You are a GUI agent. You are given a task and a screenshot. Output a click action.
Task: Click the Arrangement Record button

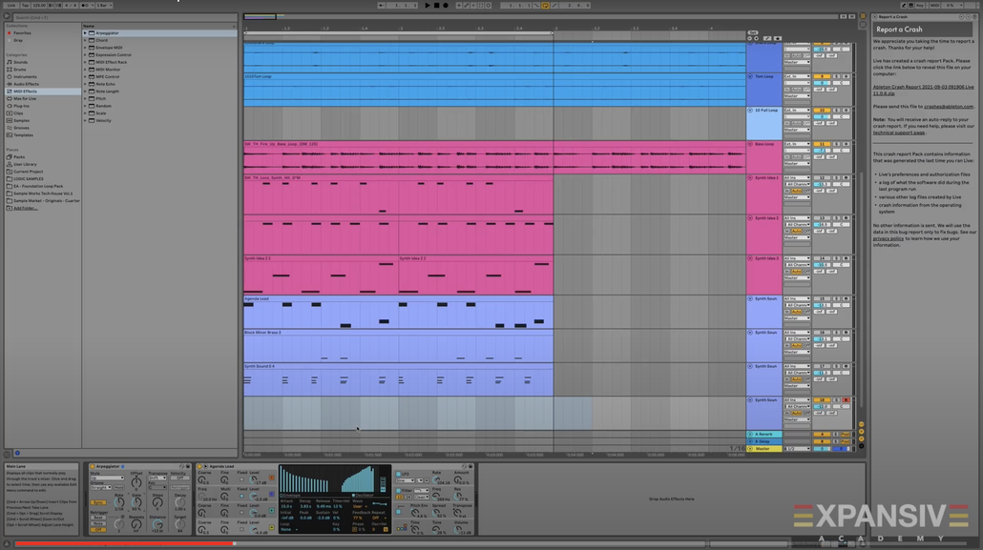pos(445,5)
